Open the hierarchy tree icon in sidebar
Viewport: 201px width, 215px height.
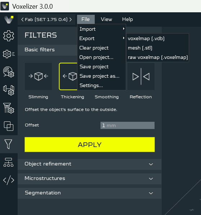pyautogui.click(x=9, y=162)
